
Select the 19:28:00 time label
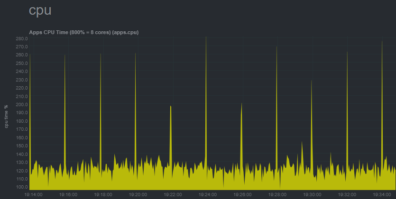click(277, 194)
